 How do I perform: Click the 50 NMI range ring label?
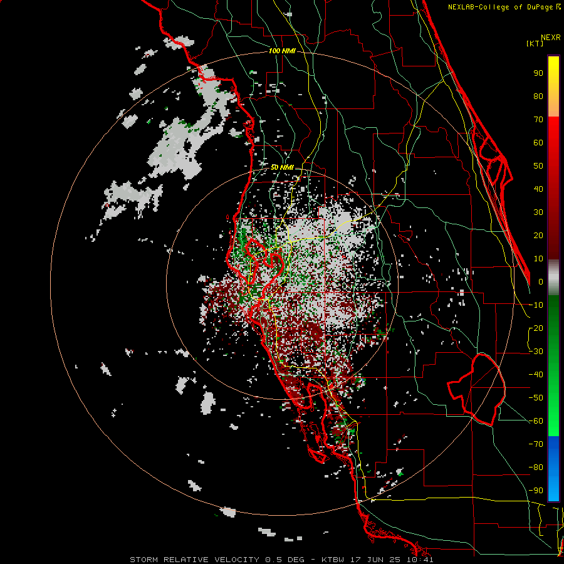[x=282, y=167]
